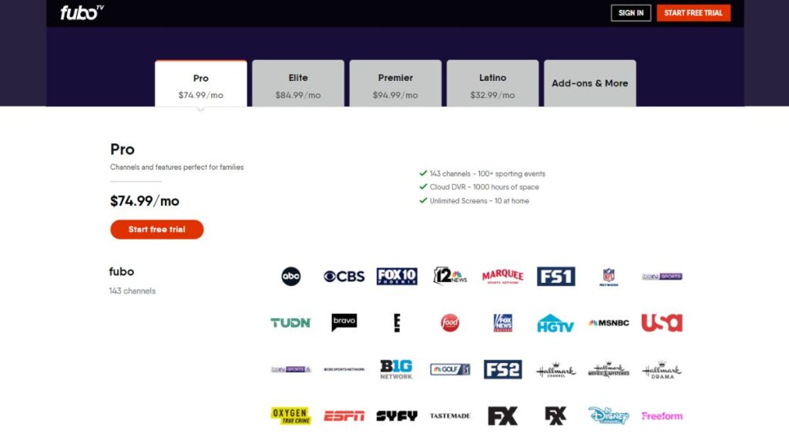Screen dimensions: 789x444
Task: Click the 'Pro' plan heading
Action: (123, 150)
